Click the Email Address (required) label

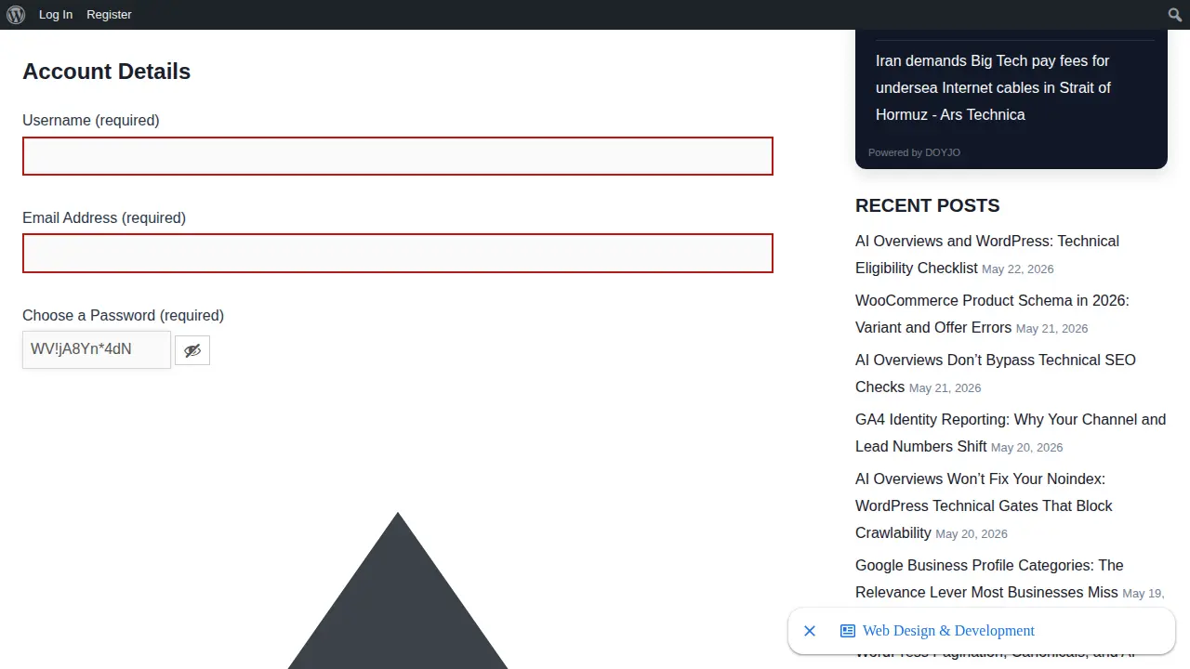tap(104, 217)
